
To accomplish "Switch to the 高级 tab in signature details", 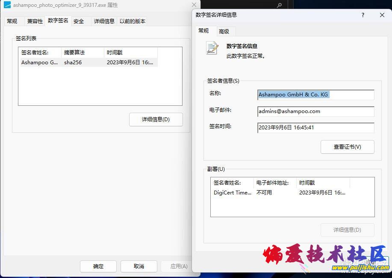I will (x=224, y=31).
